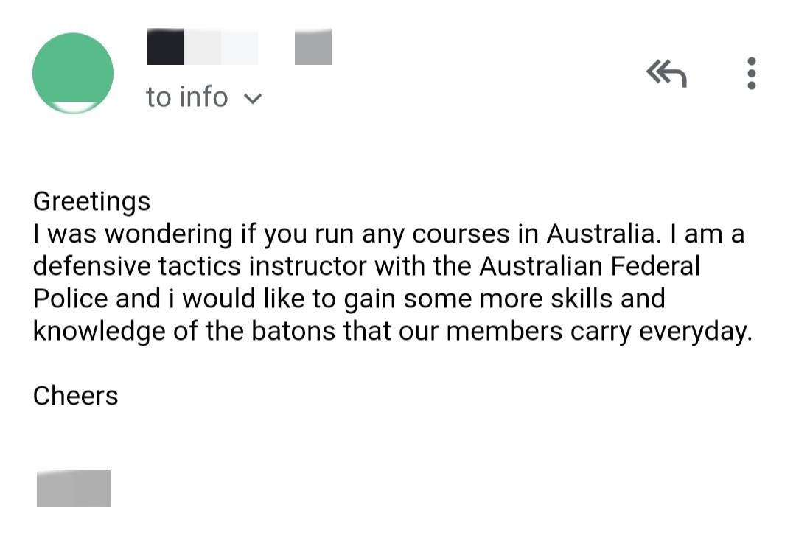The height and width of the screenshot is (544, 796).
Task: Tap the green sender avatar circle
Action: coord(73,73)
